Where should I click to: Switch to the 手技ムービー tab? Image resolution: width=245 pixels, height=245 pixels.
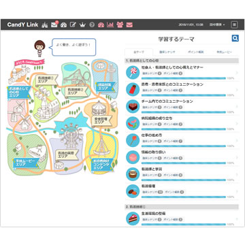[x=225, y=52]
